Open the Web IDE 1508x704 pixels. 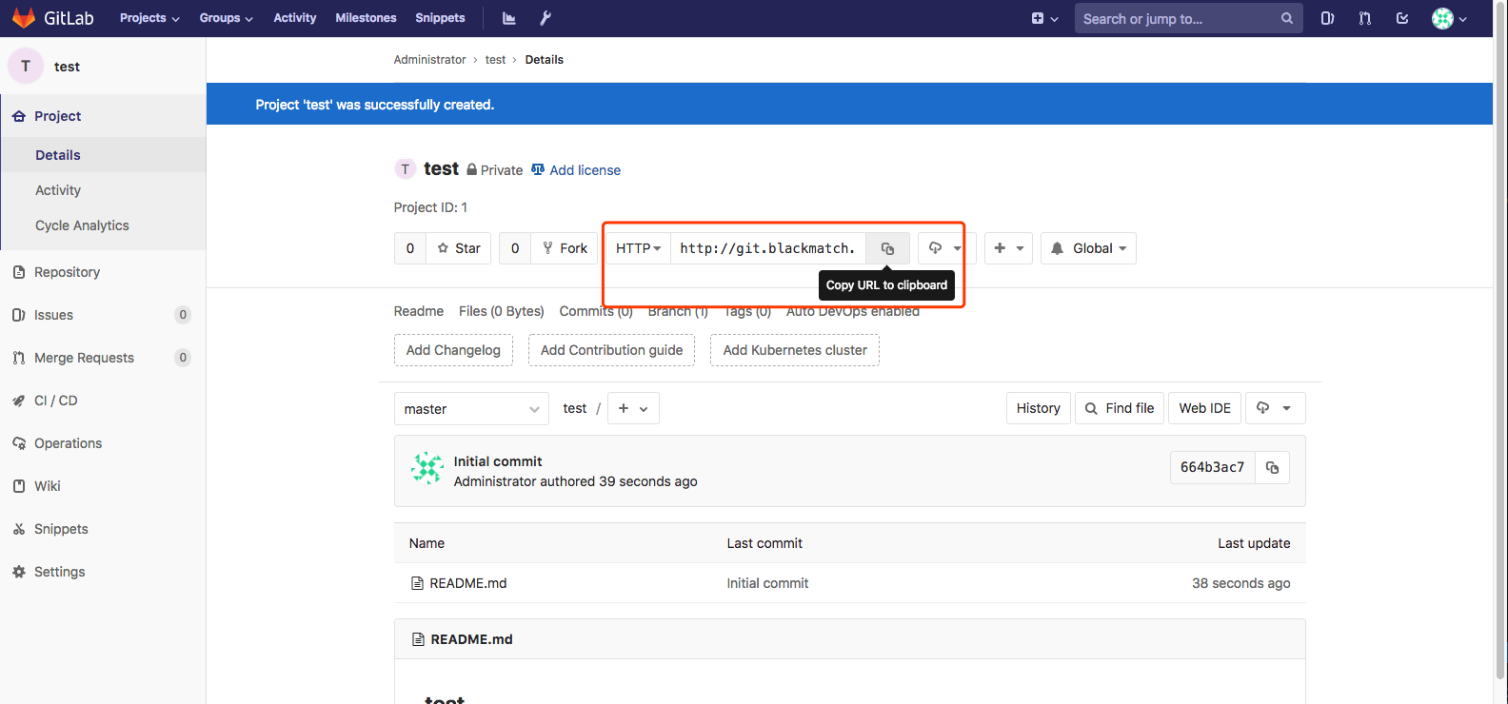[x=1204, y=408]
